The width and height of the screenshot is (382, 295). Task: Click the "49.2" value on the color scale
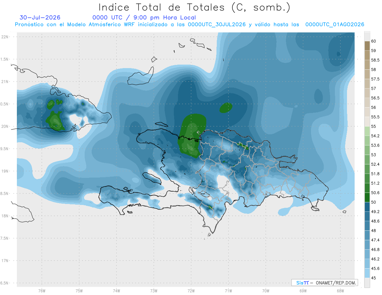375,212
